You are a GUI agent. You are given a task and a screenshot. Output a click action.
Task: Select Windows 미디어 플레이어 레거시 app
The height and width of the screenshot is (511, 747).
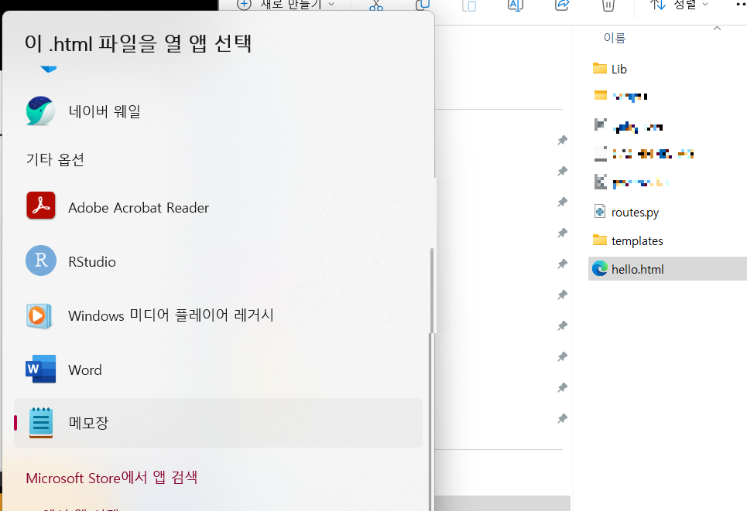click(x=218, y=315)
